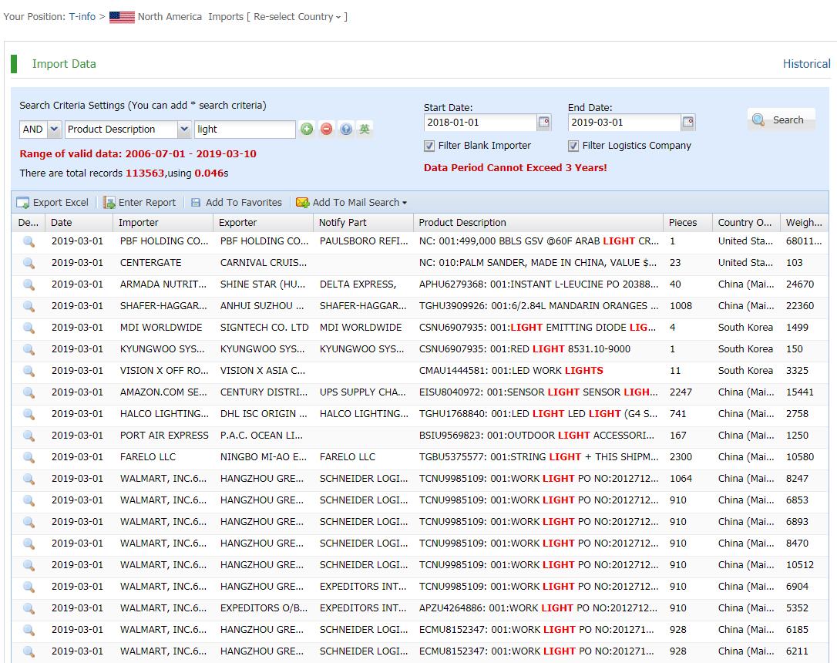Select the NINGBO MI-AO E... exporter cell
Image resolution: width=837 pixels, height=663 pixels.
[x=263, y=457]
